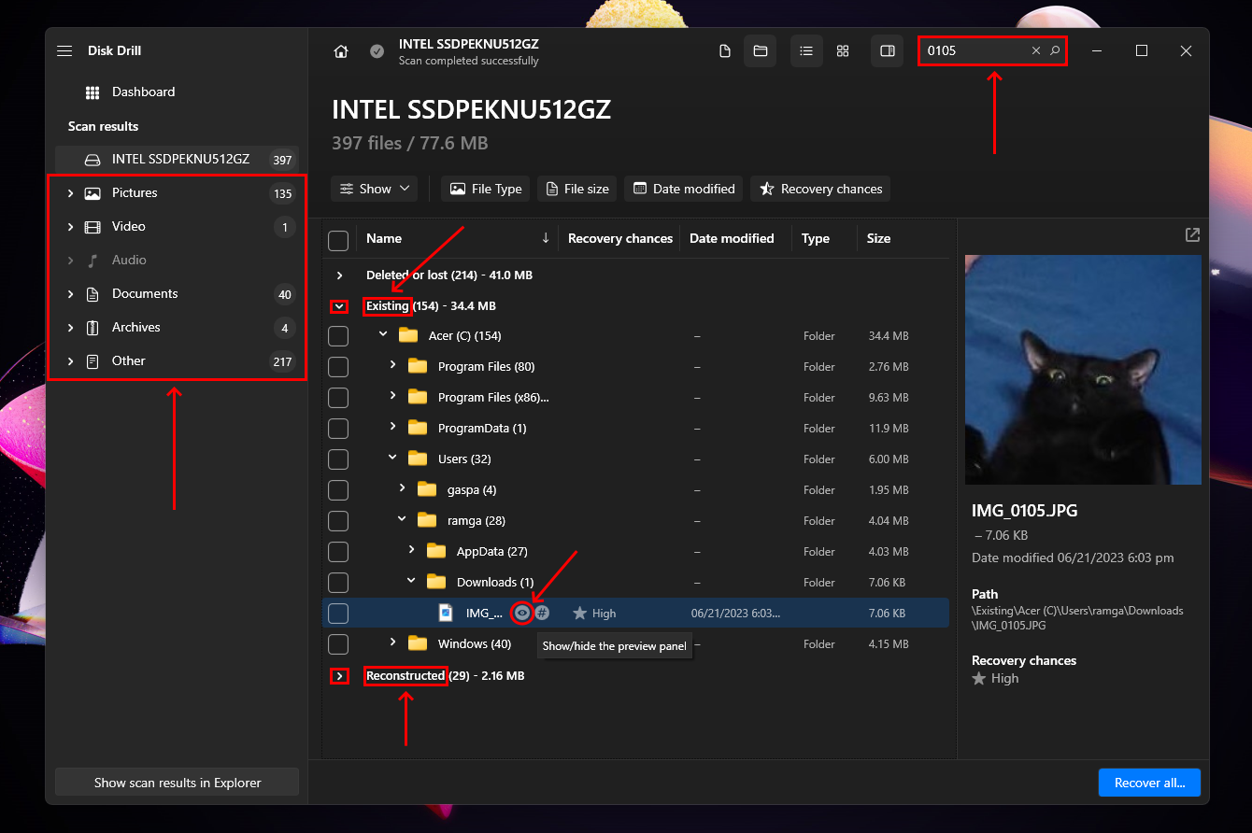Expand the Documents category chevron
The image size is (1252, 833).
(x=70, y=294)
